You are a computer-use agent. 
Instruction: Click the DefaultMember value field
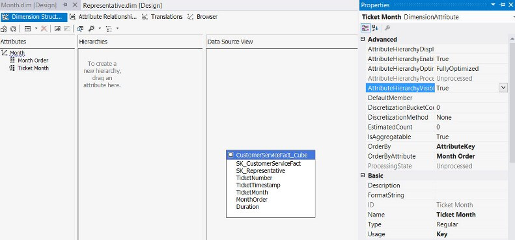coord(471,98)
